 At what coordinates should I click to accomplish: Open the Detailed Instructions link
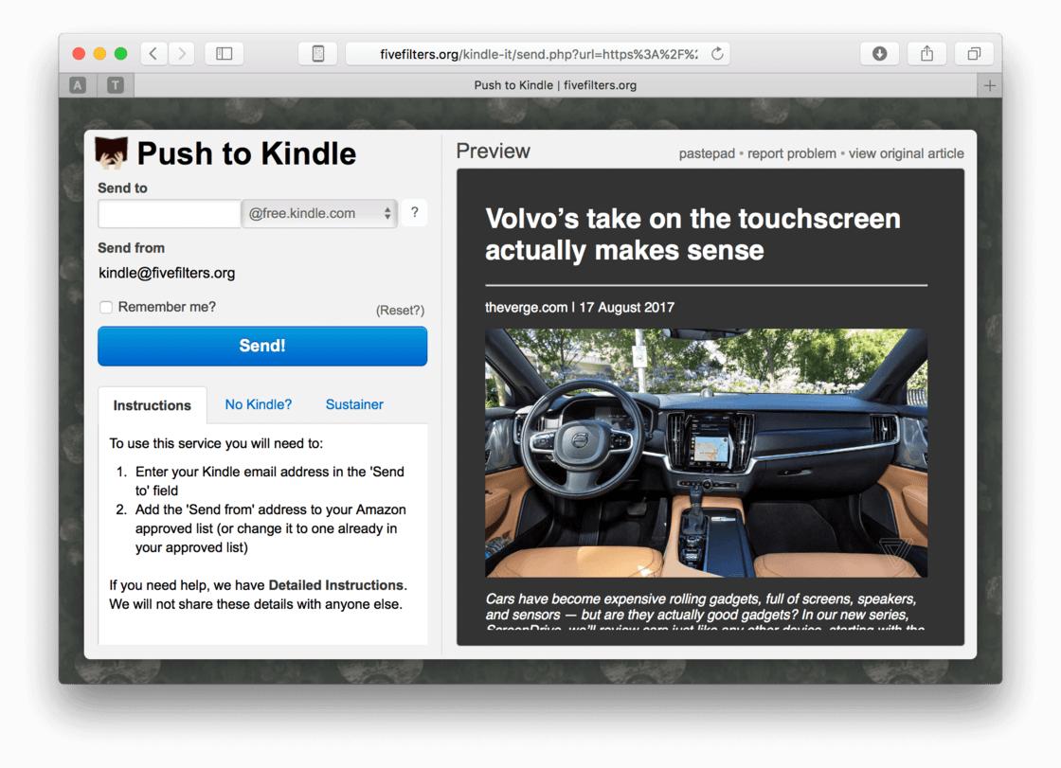(335, 585)
